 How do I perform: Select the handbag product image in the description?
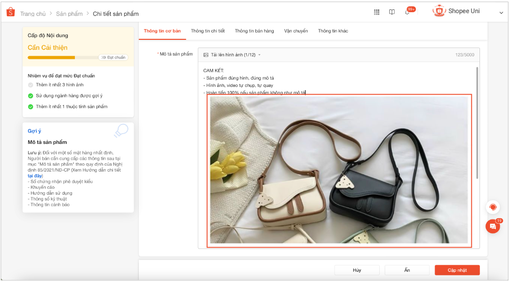(339, 171)
